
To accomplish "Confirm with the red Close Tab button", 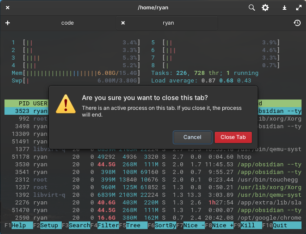I will (233, 137).
